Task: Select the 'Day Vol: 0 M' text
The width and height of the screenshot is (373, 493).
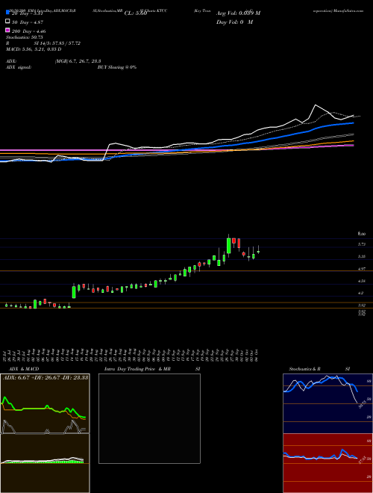Action: 234,22
